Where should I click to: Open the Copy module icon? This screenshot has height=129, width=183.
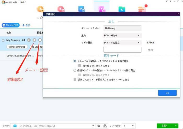pyautogui.click(x=41, y=9)
